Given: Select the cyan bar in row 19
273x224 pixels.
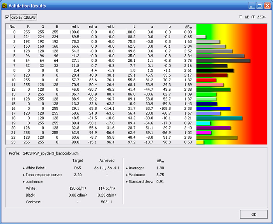Looking at the screenshot, I should coord(203,123).
